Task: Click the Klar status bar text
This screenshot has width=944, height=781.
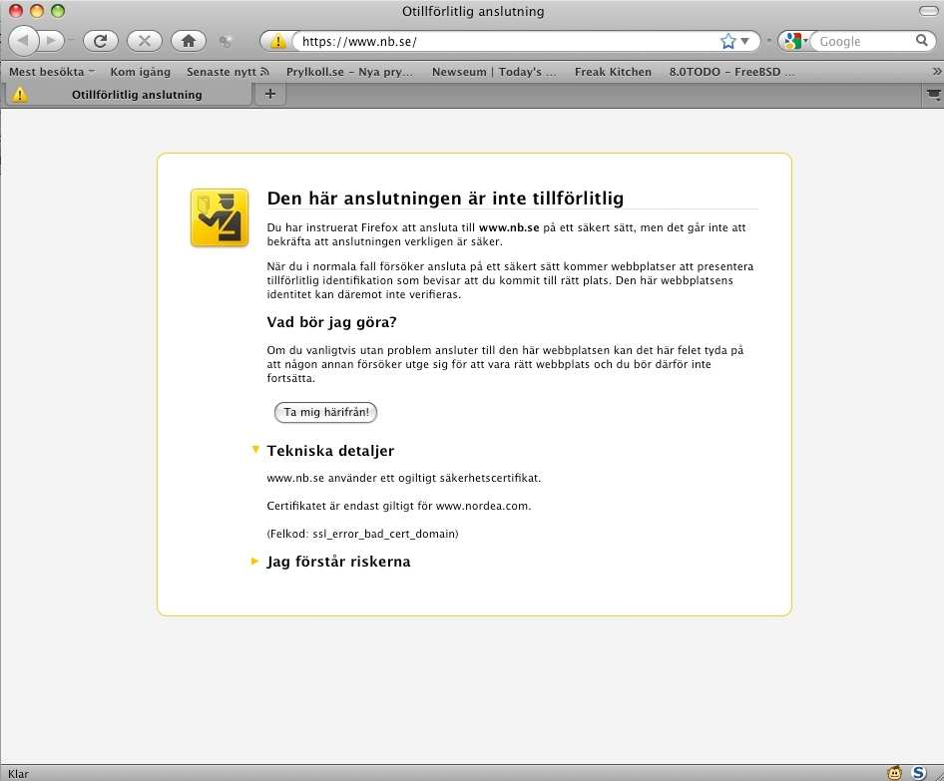Action: 18,774
